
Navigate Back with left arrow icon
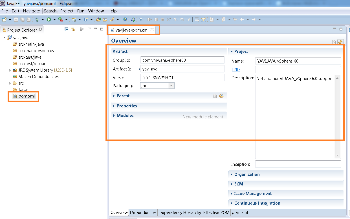point(242,19)
